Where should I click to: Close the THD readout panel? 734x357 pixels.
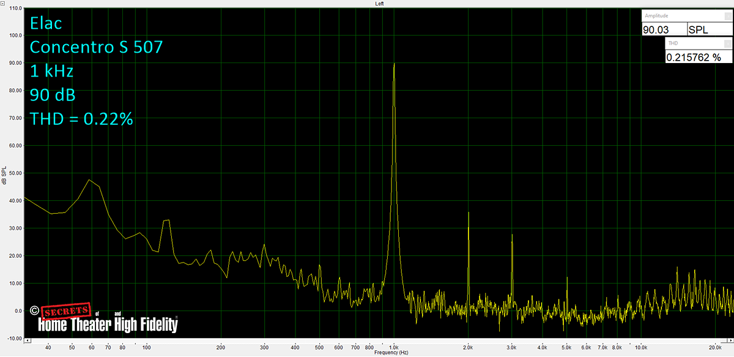click(729, 43)
